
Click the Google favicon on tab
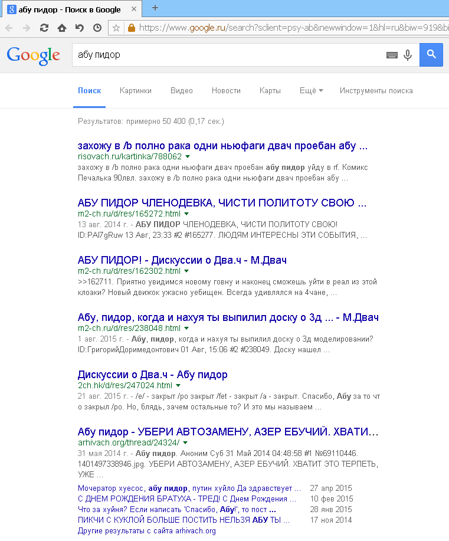(x=12, y=9)
